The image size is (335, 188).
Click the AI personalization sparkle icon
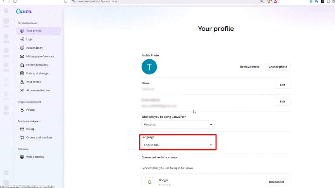click(22, 90)
